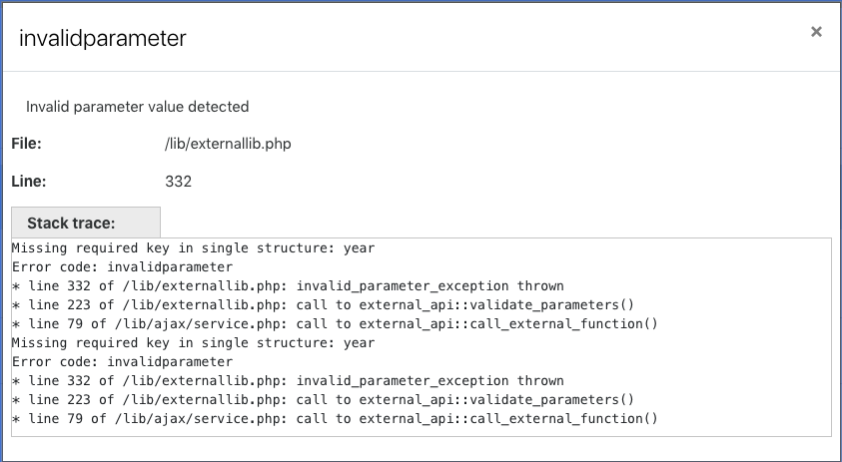Viewport: 842px width, 462px height.
Task: Select the /lib/externallib.php file path value
Action: click(x=228, y=144)
